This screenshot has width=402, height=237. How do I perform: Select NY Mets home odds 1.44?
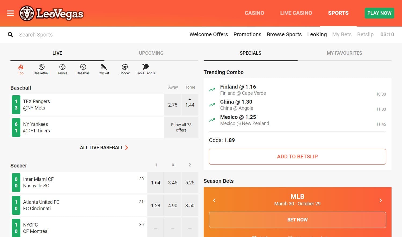(190, 105)
